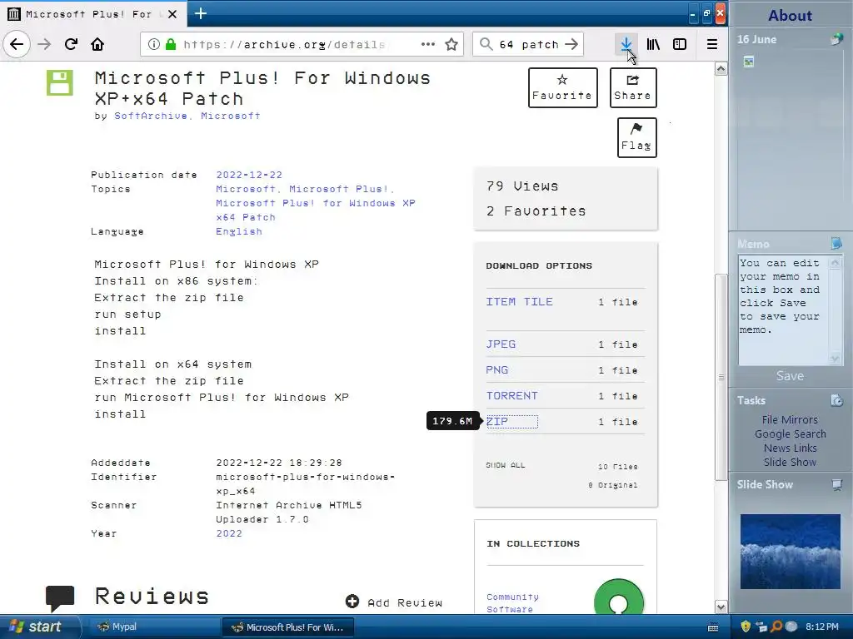
Task: Open a new browser tab
Action: coord(200,13)
